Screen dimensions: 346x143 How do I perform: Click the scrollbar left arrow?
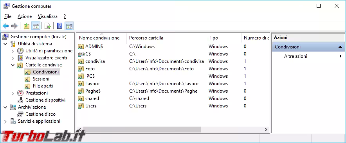80,130
